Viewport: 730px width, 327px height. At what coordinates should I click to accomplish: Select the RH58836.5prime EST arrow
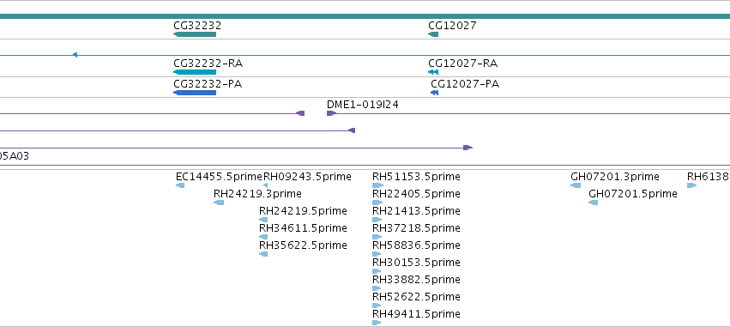pos(377,254)
